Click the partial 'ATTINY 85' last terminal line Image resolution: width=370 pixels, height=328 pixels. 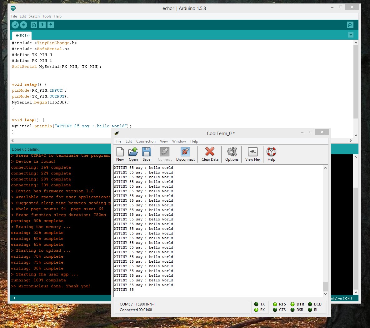pyautogui.click(x=124, y=290)
